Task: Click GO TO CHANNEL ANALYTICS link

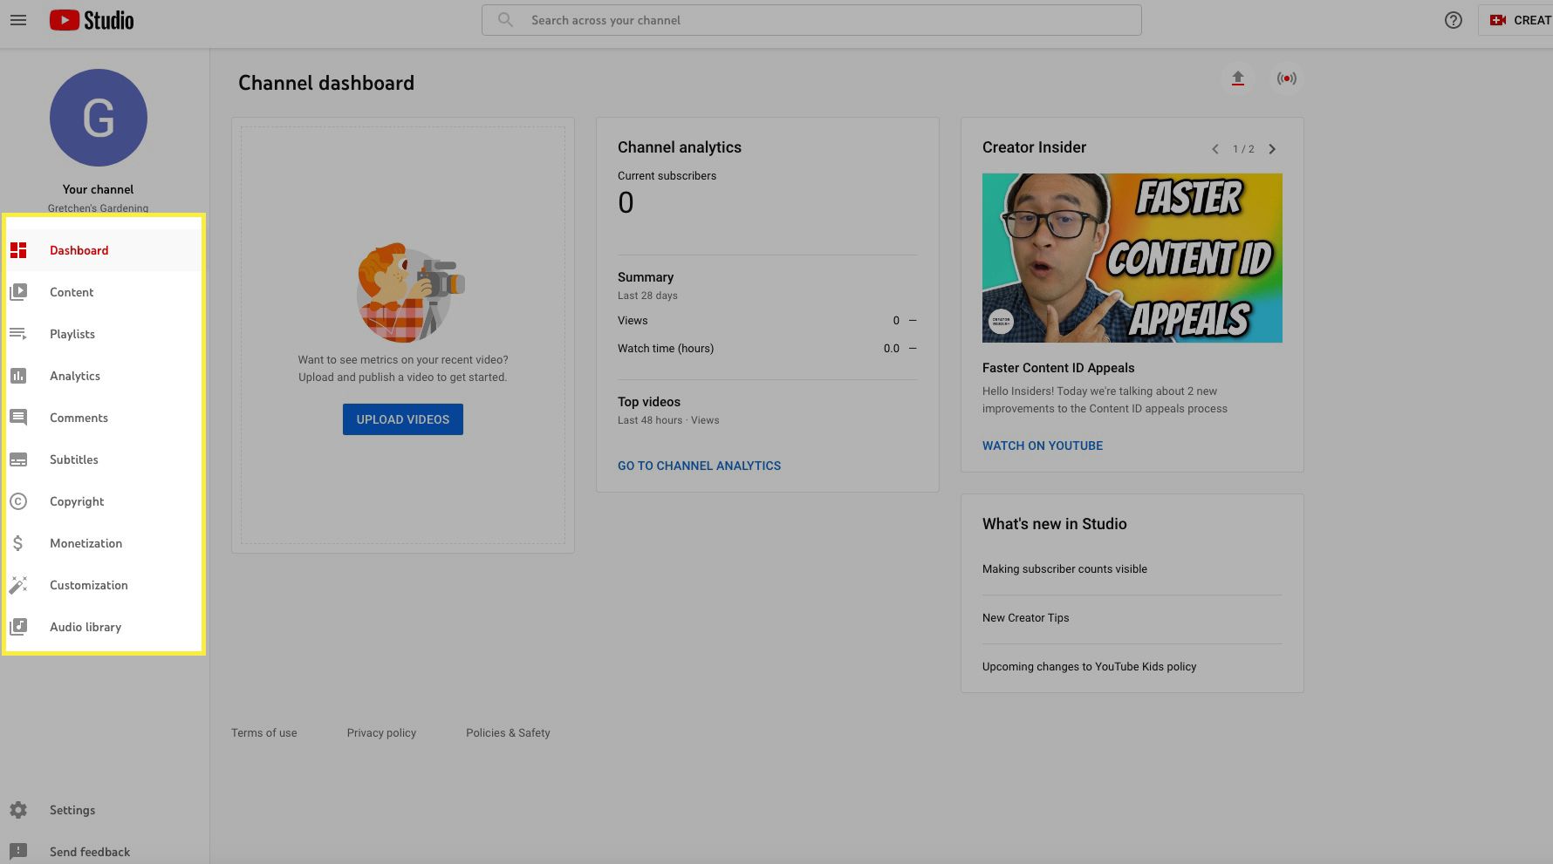Action: pos(699,466)
